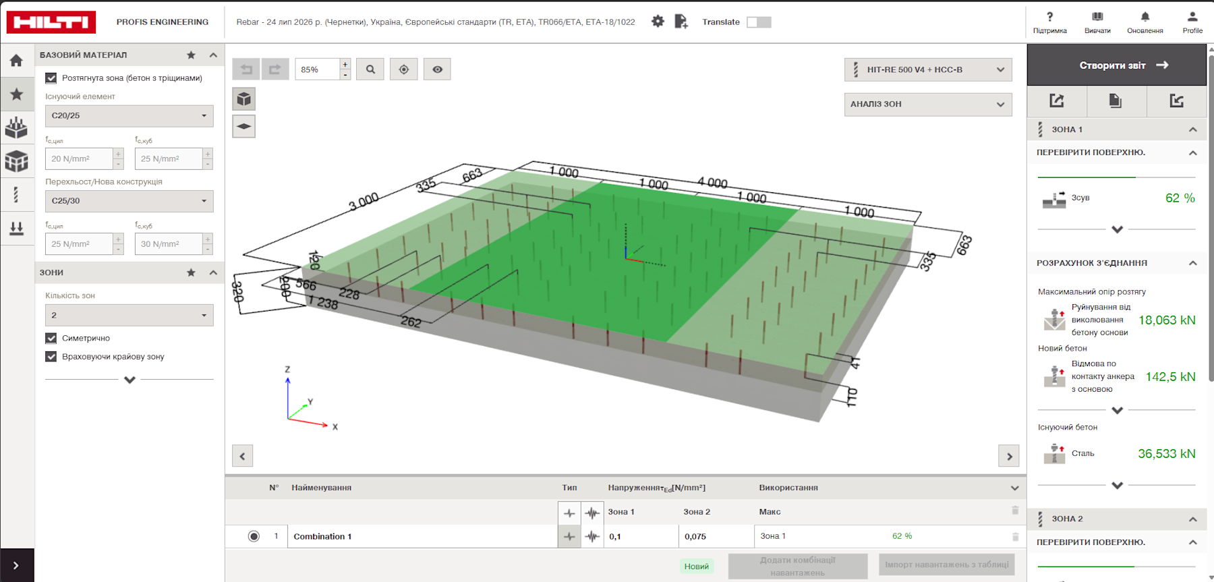Viewport: 1214px width, 582px height.
Task: Click the Новий button below the table
Action: click(x=697, y=566)
